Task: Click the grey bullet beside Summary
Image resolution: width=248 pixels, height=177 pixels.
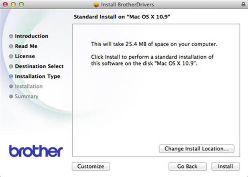Action: point(11,97)
